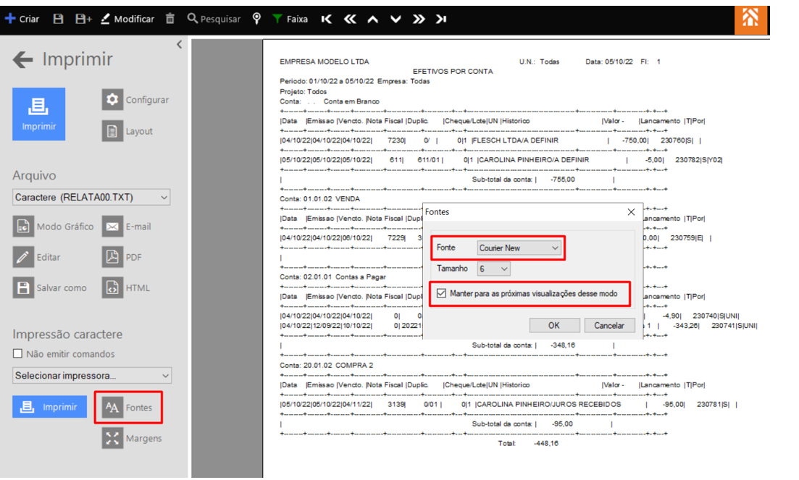This screenshot has width=799, height=480.
Task: Open the Faixa filter
Action: 290,19
